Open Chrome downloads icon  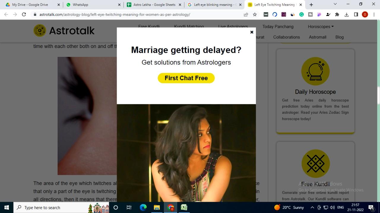click(346, 15)
